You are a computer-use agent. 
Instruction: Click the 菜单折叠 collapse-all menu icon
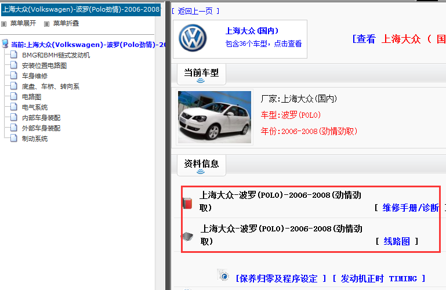(x=47, y=24)
